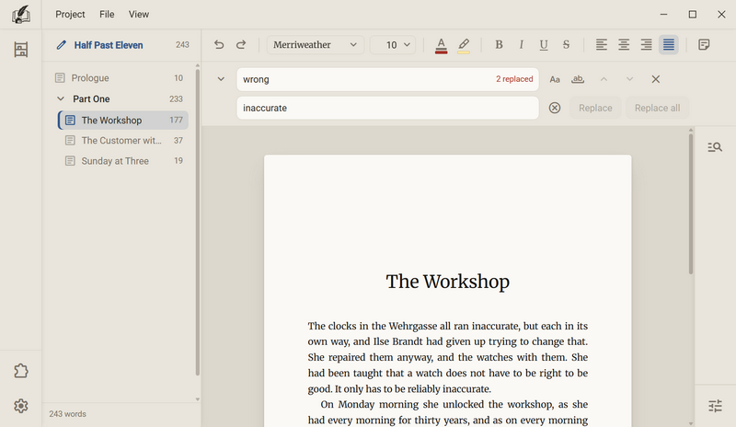Select the Prologue scene

(122, 78)
